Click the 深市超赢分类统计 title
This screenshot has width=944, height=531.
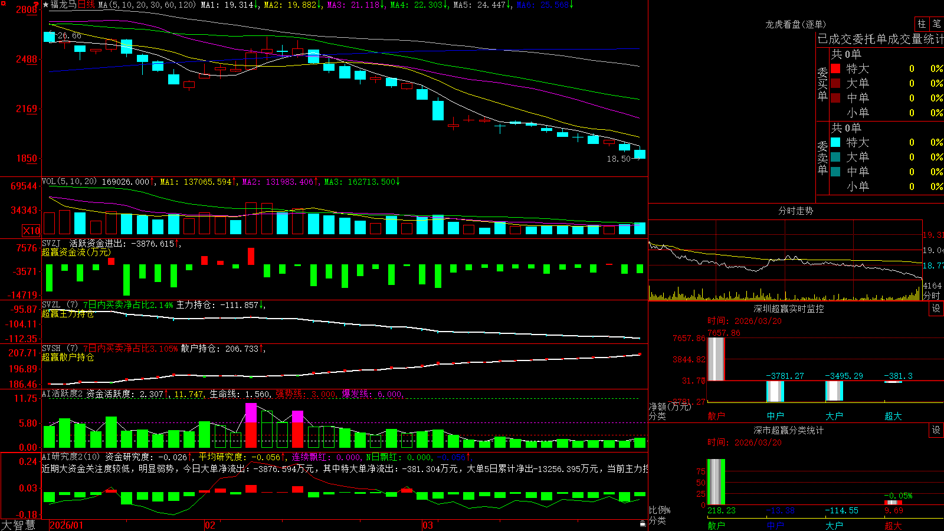pyautogui.click(x=789, y=430)
